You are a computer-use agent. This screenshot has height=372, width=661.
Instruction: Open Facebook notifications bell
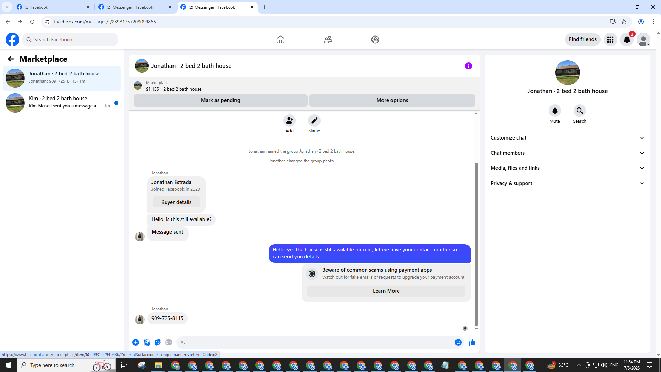pos(627,40)
